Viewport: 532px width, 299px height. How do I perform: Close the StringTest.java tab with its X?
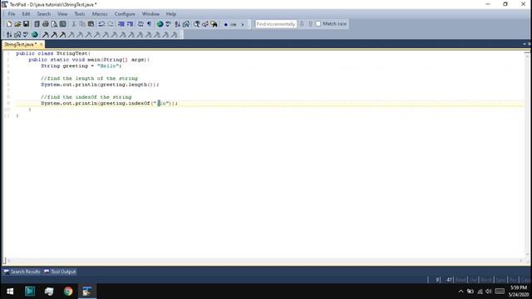(42, 44)
